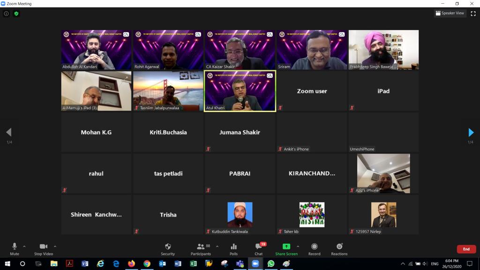Viewport: 480px width, 270px height.
Task: Select Shireen Kanchw... participant tile
Action: [96, 215]
